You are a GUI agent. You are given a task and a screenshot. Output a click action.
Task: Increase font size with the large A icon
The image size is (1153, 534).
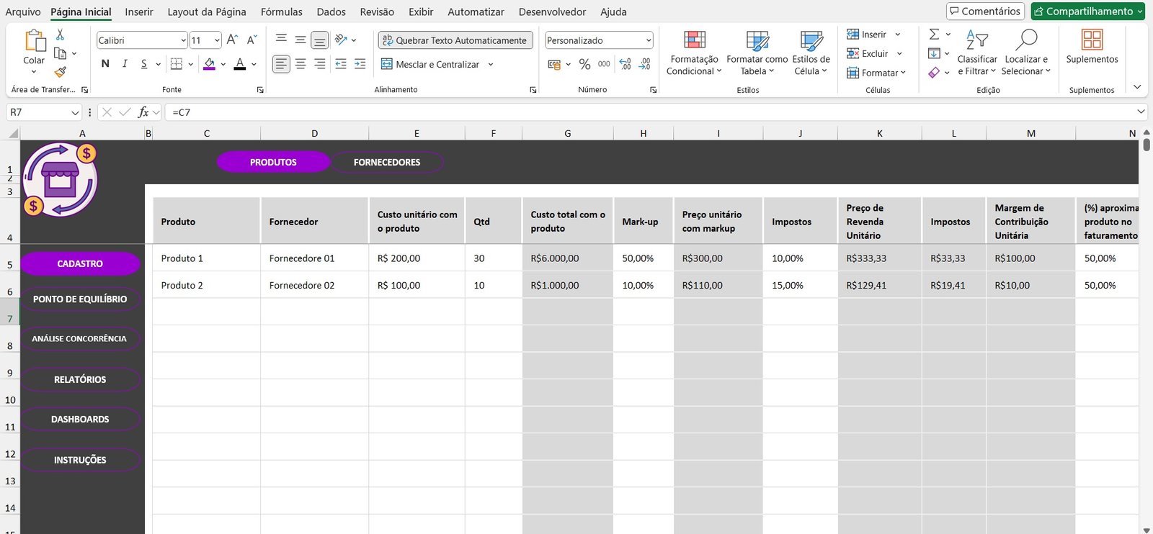click(232, 40)
